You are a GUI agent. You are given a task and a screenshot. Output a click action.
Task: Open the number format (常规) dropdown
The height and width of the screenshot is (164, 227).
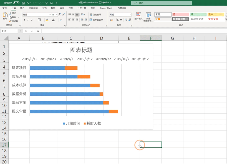tap(130, 15)
